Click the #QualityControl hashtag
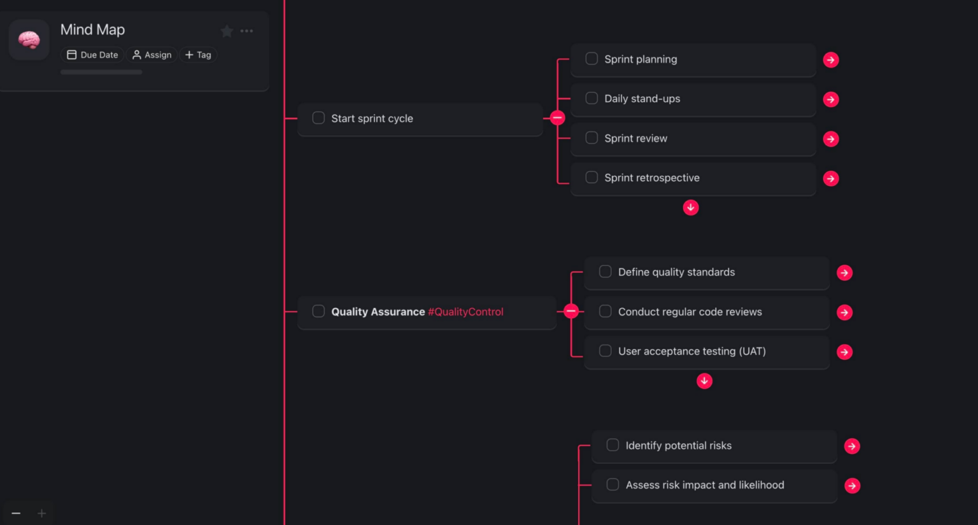This screenshot has height=525, width=978. (x=465, y=312)
